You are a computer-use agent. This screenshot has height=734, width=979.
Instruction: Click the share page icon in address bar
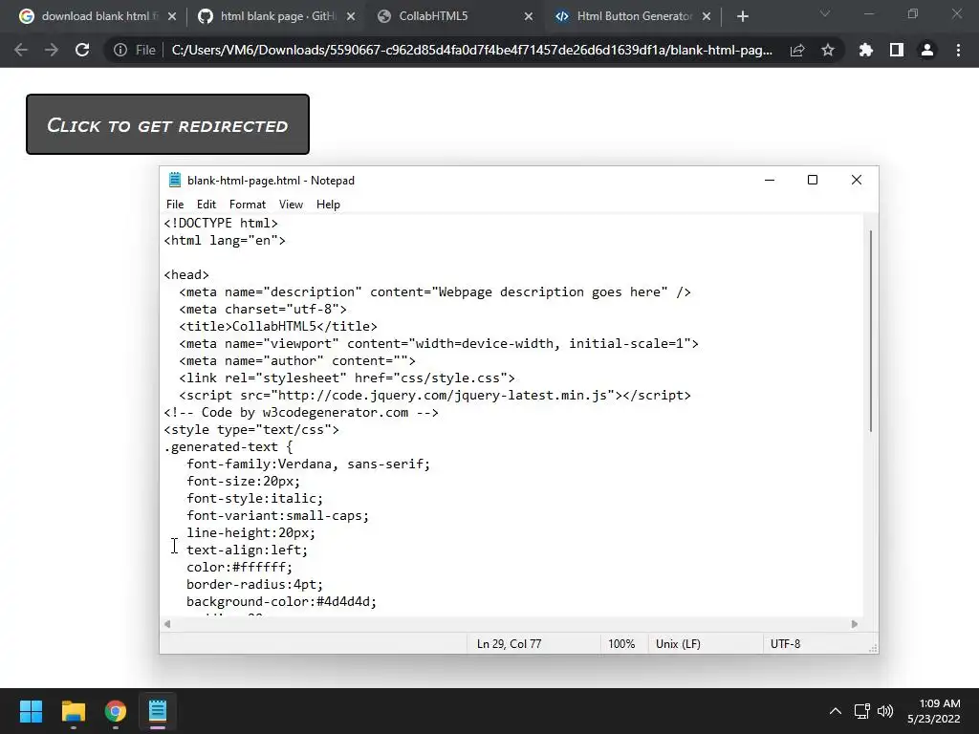[797, 50]
